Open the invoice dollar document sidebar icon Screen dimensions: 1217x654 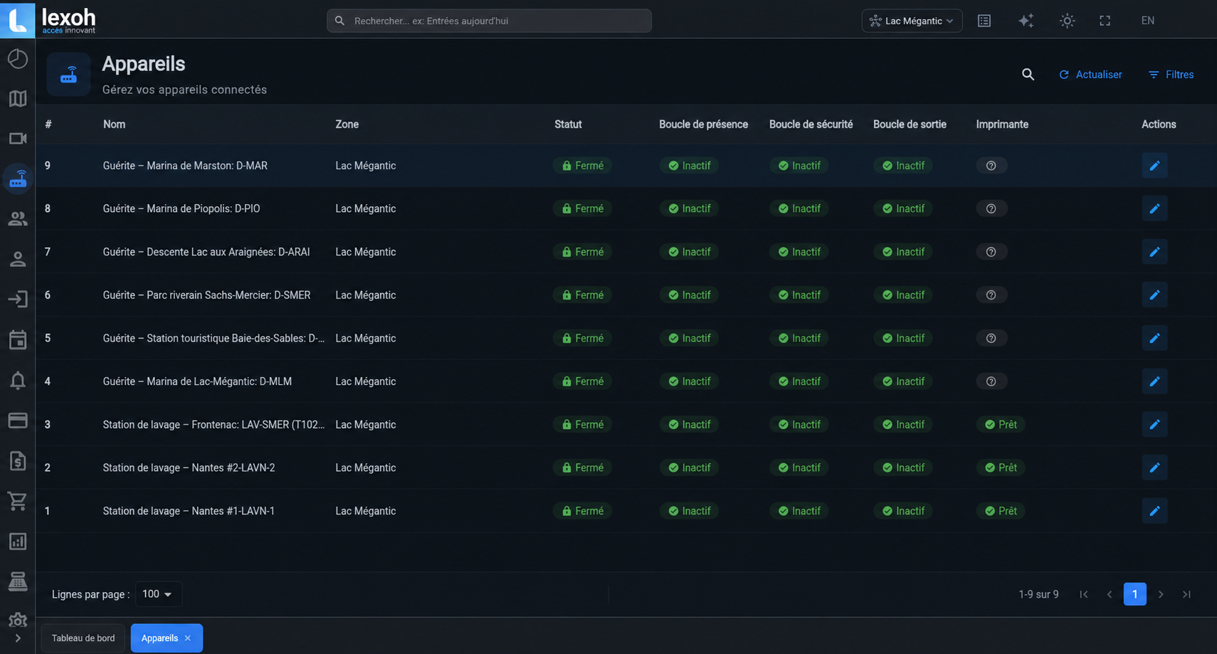pos(18,461)
